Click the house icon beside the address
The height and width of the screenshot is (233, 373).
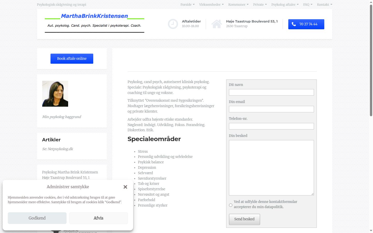[217, 24]
